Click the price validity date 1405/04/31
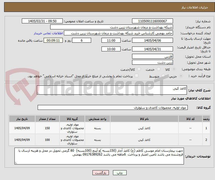The width and height of the screenshot is (215, 180). [x=153, y=49]
